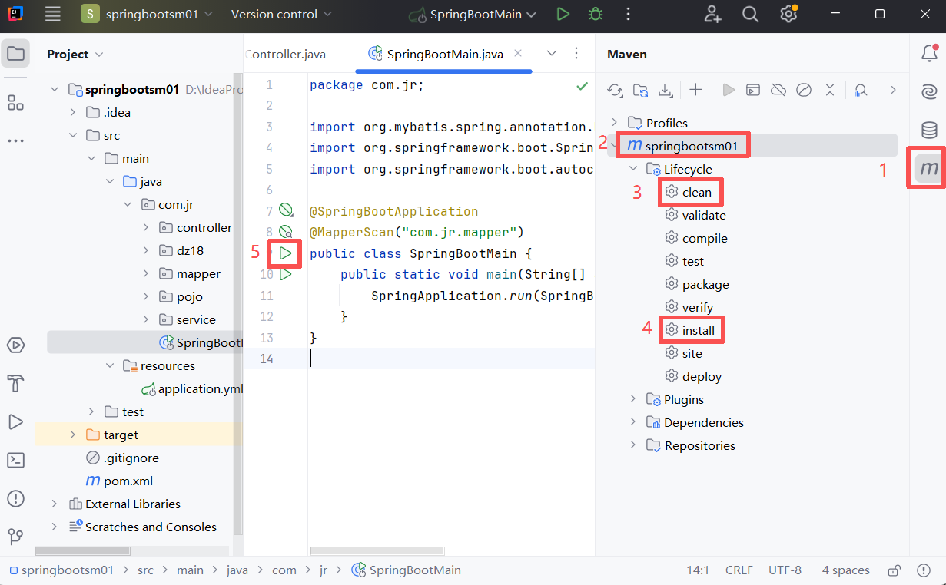The height and width of the screenshot is (585, 946).
Task: Select pom.xml in project tree
Action: [x=128, y=481]
